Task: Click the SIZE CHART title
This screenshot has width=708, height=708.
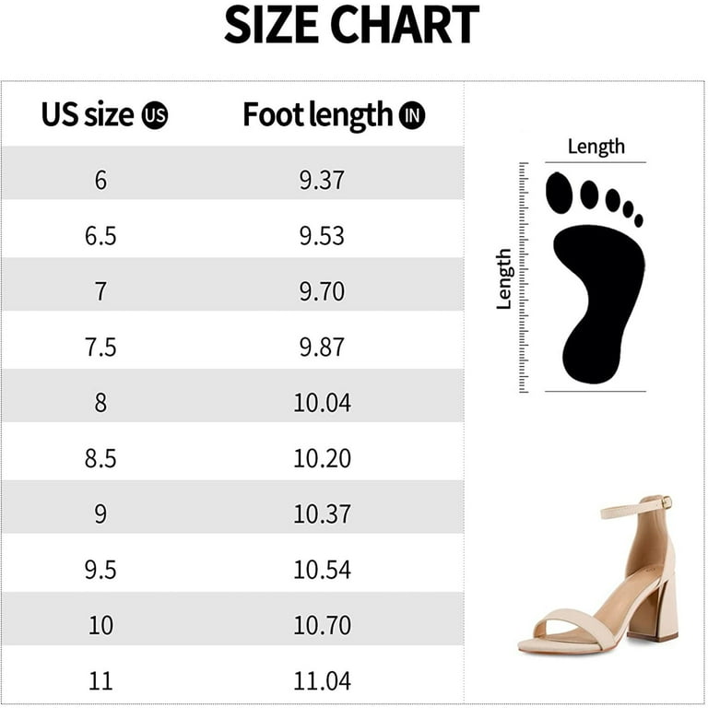Action: (x=352, y=24)
